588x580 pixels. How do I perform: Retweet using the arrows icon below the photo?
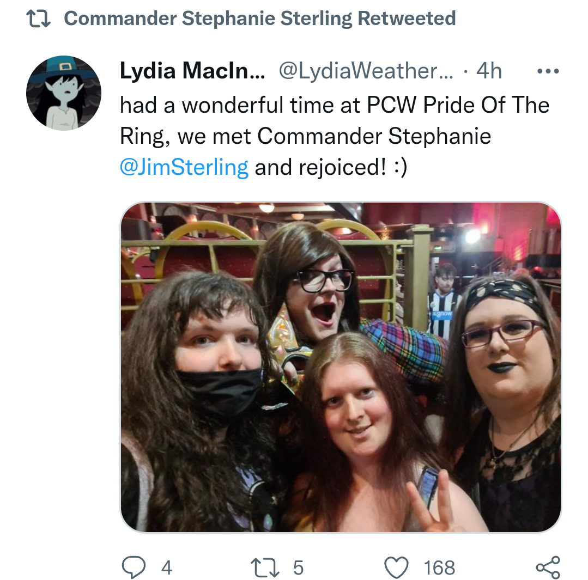pyautogui.click(x=265, y=567)
